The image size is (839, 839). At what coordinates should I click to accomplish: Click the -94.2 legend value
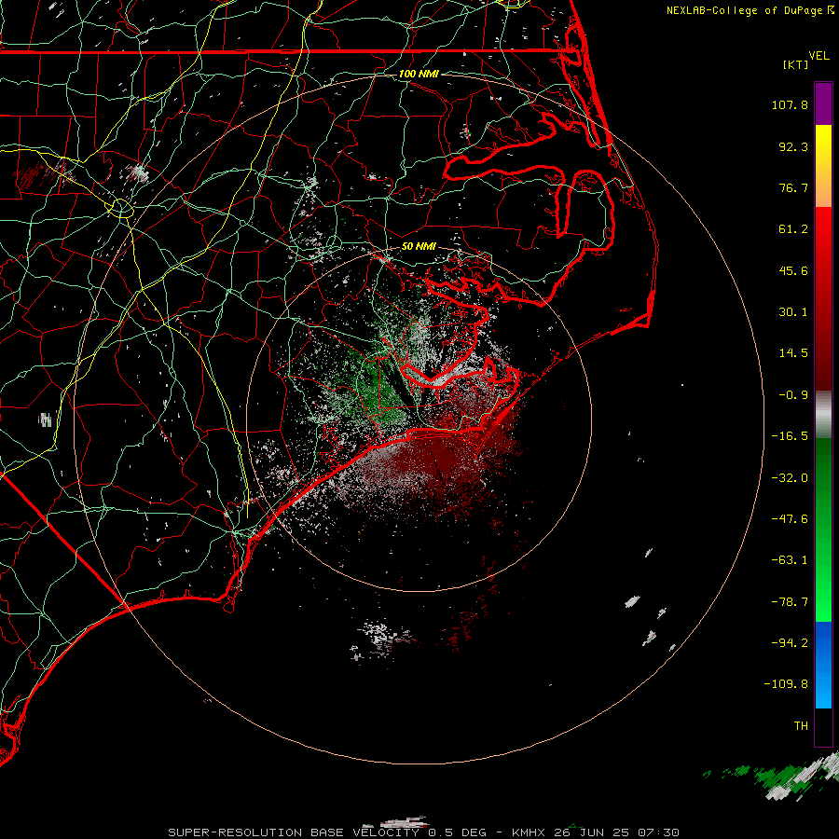tap(790, 643)
